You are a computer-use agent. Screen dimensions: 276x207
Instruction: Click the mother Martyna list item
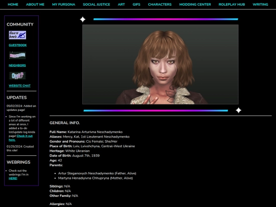(x=96, y=178)
